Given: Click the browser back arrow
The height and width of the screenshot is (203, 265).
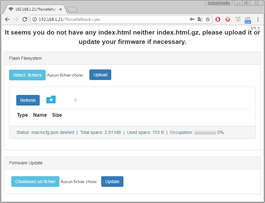Looking at the screenshot, I should tap(7, 19).
